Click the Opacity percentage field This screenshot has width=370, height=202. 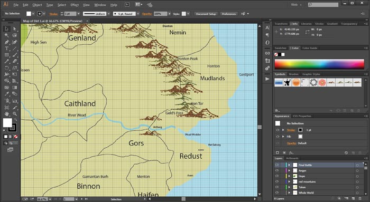[161, 14]
